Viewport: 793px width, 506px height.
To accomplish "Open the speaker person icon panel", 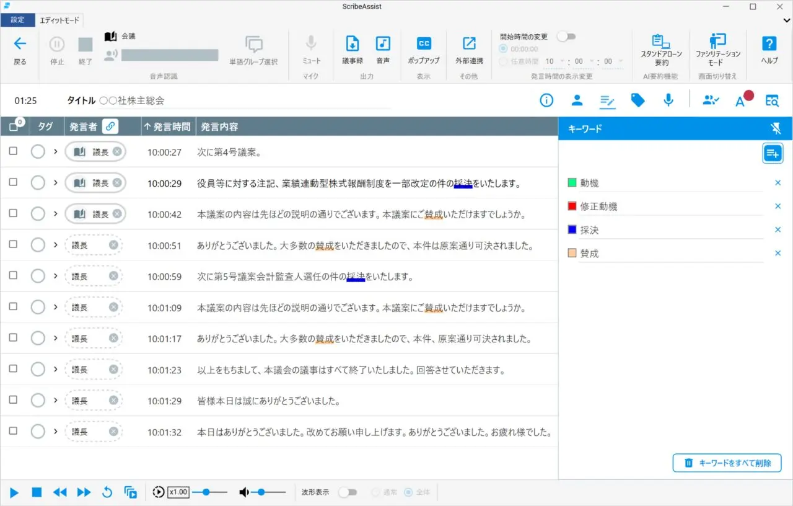I will [577, 100].
